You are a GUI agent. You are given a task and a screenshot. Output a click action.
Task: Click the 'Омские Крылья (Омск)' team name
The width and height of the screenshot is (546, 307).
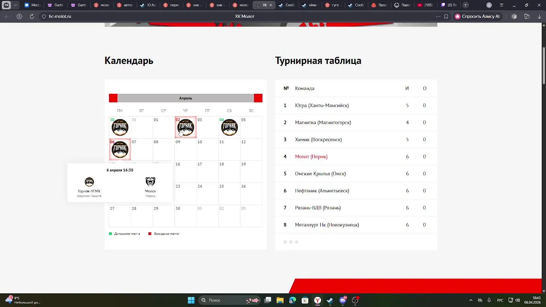pos(320,174)
